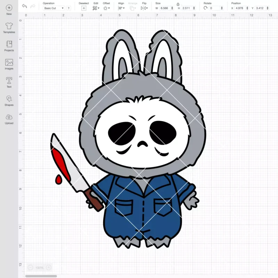Redo the last action
This screenshot has width=278, height=278.
33,6
